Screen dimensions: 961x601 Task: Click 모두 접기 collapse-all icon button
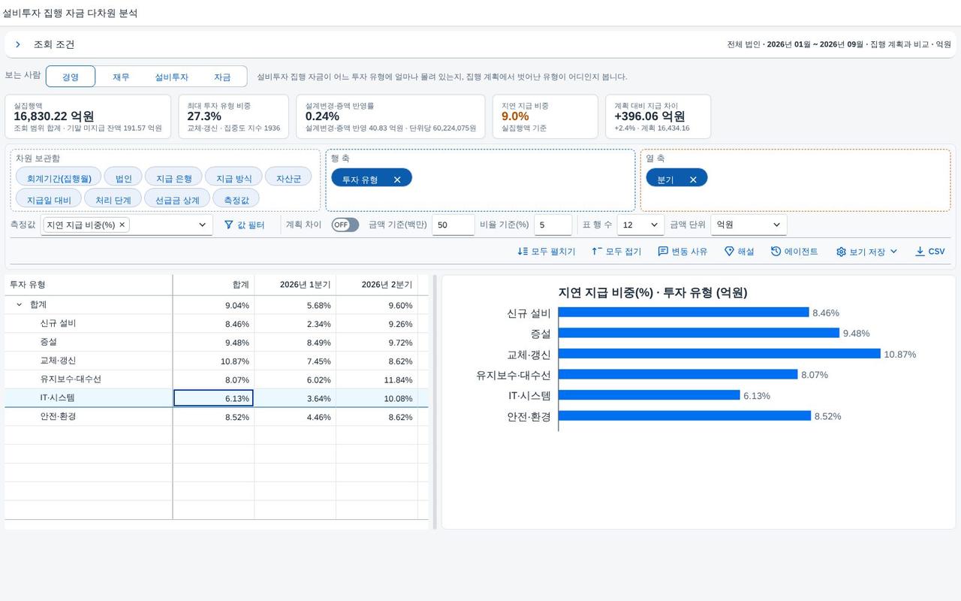(x=616, y=252)
